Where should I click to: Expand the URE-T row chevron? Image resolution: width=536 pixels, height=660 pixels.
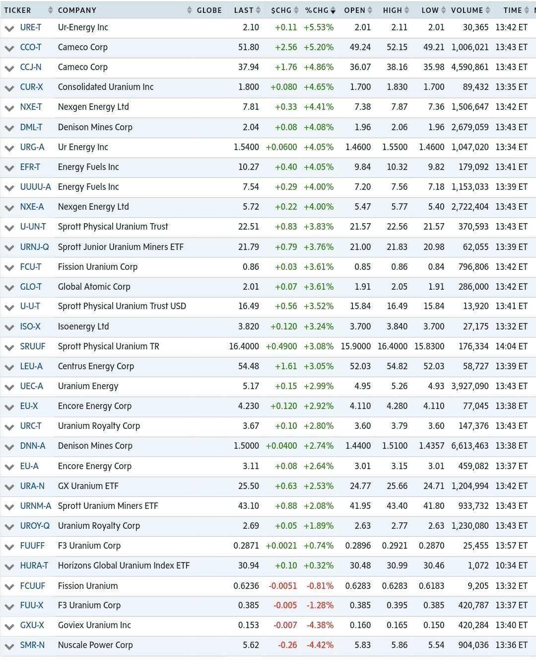click(9, 28)
